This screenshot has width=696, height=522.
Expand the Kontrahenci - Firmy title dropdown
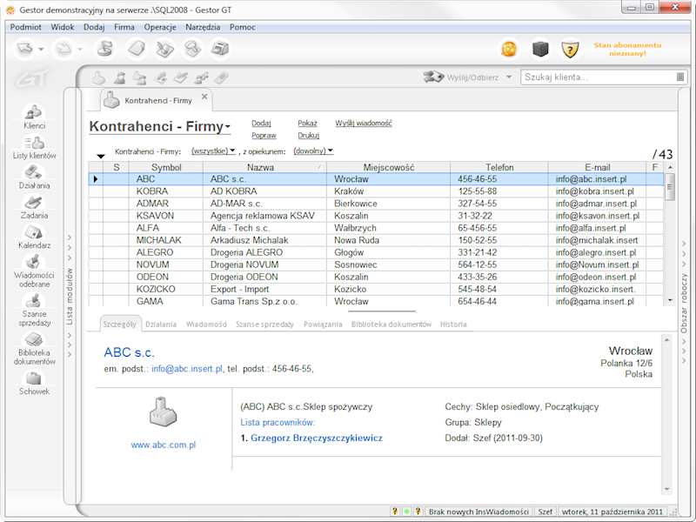228,128
